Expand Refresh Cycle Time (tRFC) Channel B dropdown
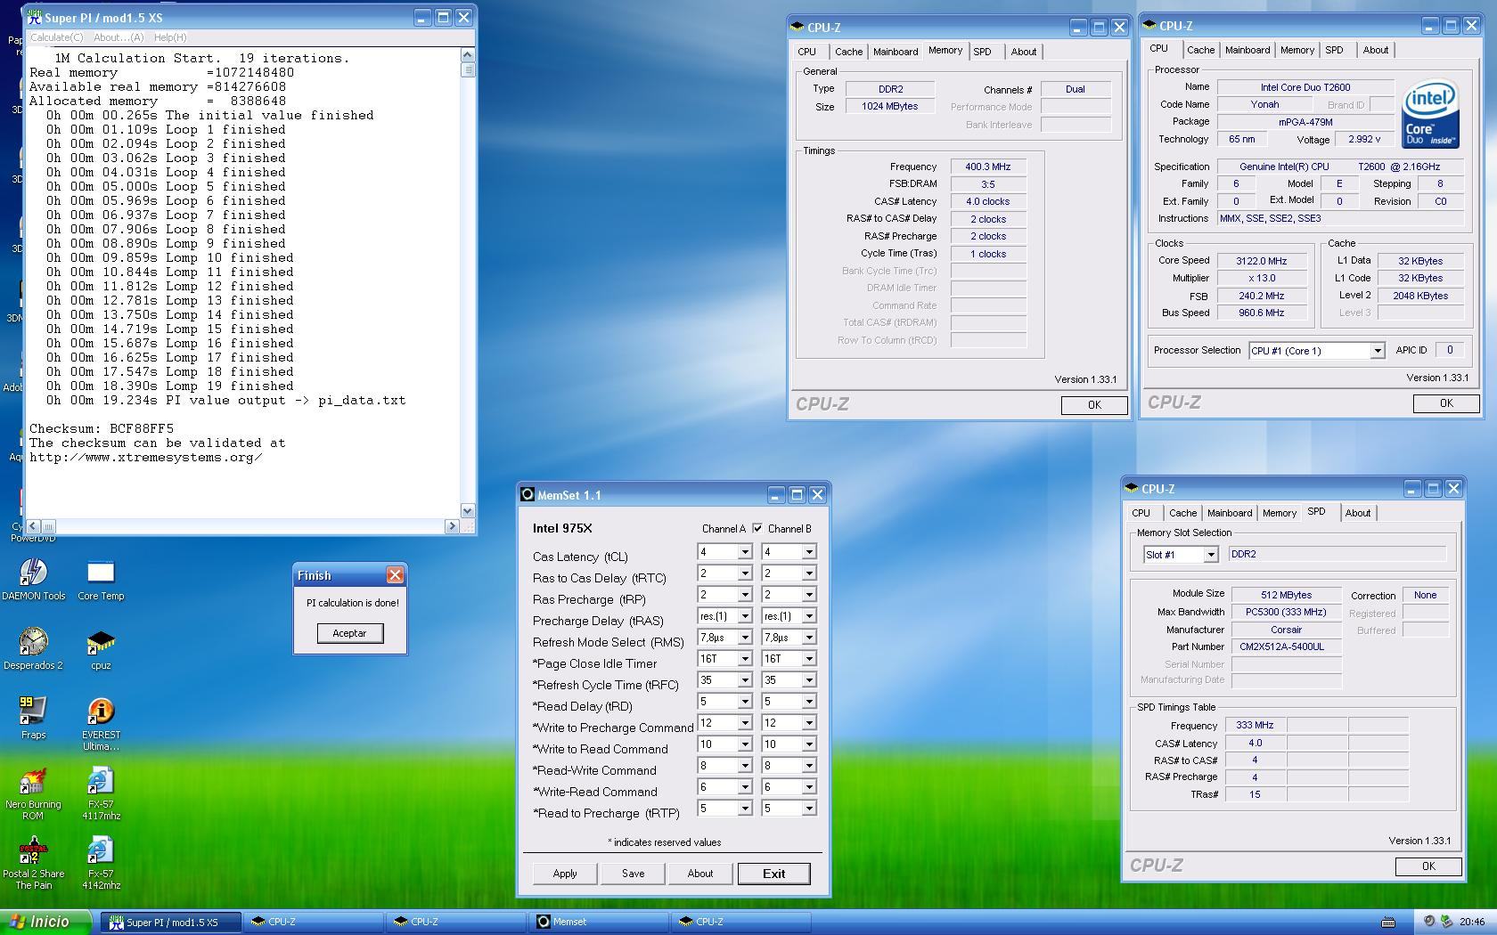 808,680
